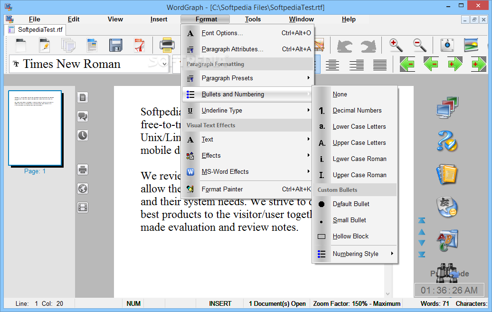Click the globe icon in left sidebar
The image size is (492, 312).
83,189
